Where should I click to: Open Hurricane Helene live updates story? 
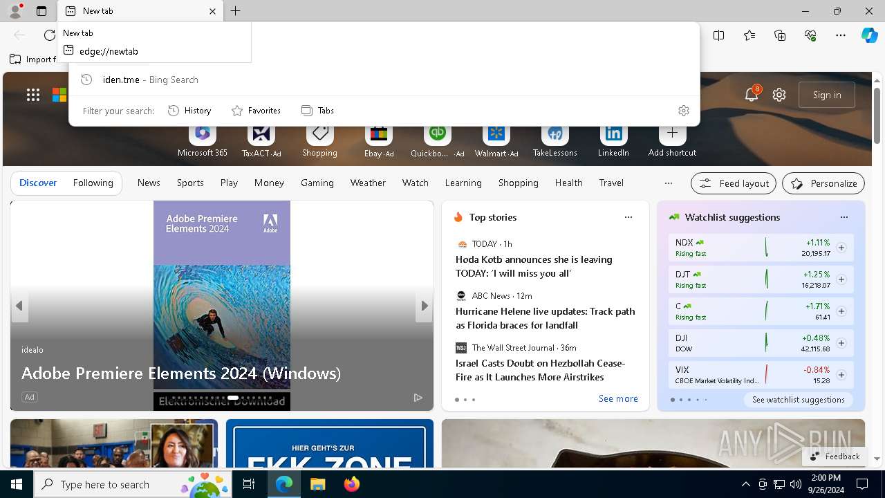(545, 318)
